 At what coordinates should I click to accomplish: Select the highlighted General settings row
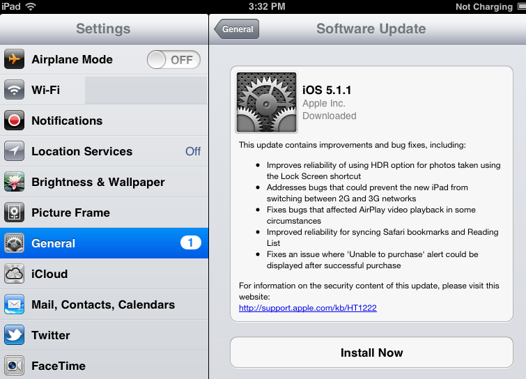coord(104,243)
